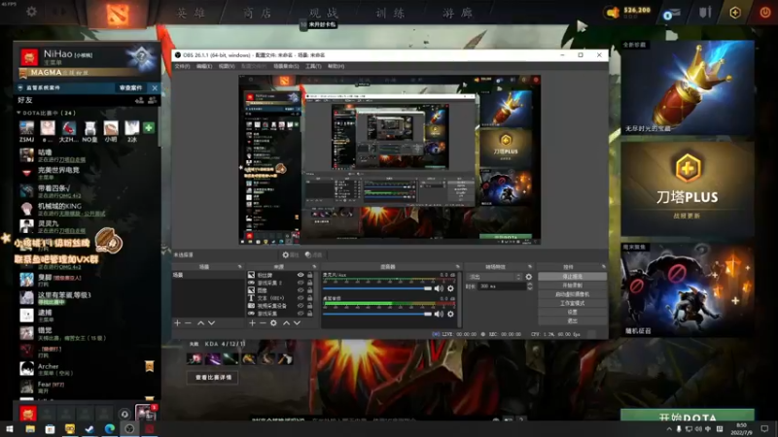Toggle lock on 文本 (GDI+) source
This screenshot has width=778, height=437.
click(309, 298)
